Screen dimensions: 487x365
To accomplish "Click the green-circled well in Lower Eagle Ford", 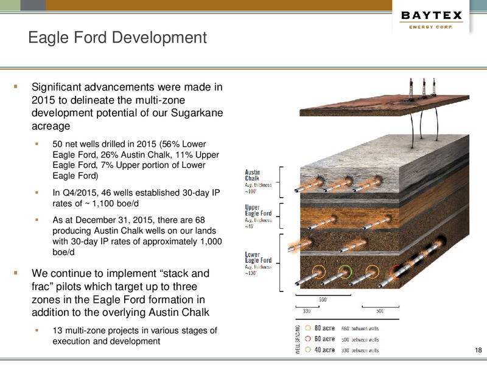I will pyautogui.click(x=345, y=272).
